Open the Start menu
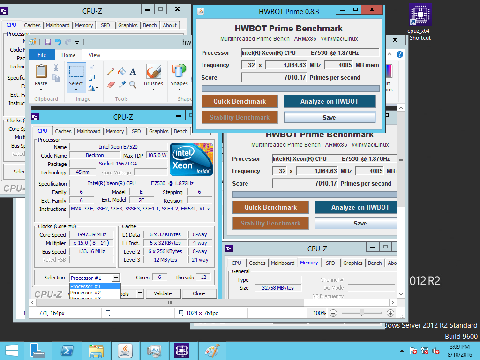 [12, 351]
